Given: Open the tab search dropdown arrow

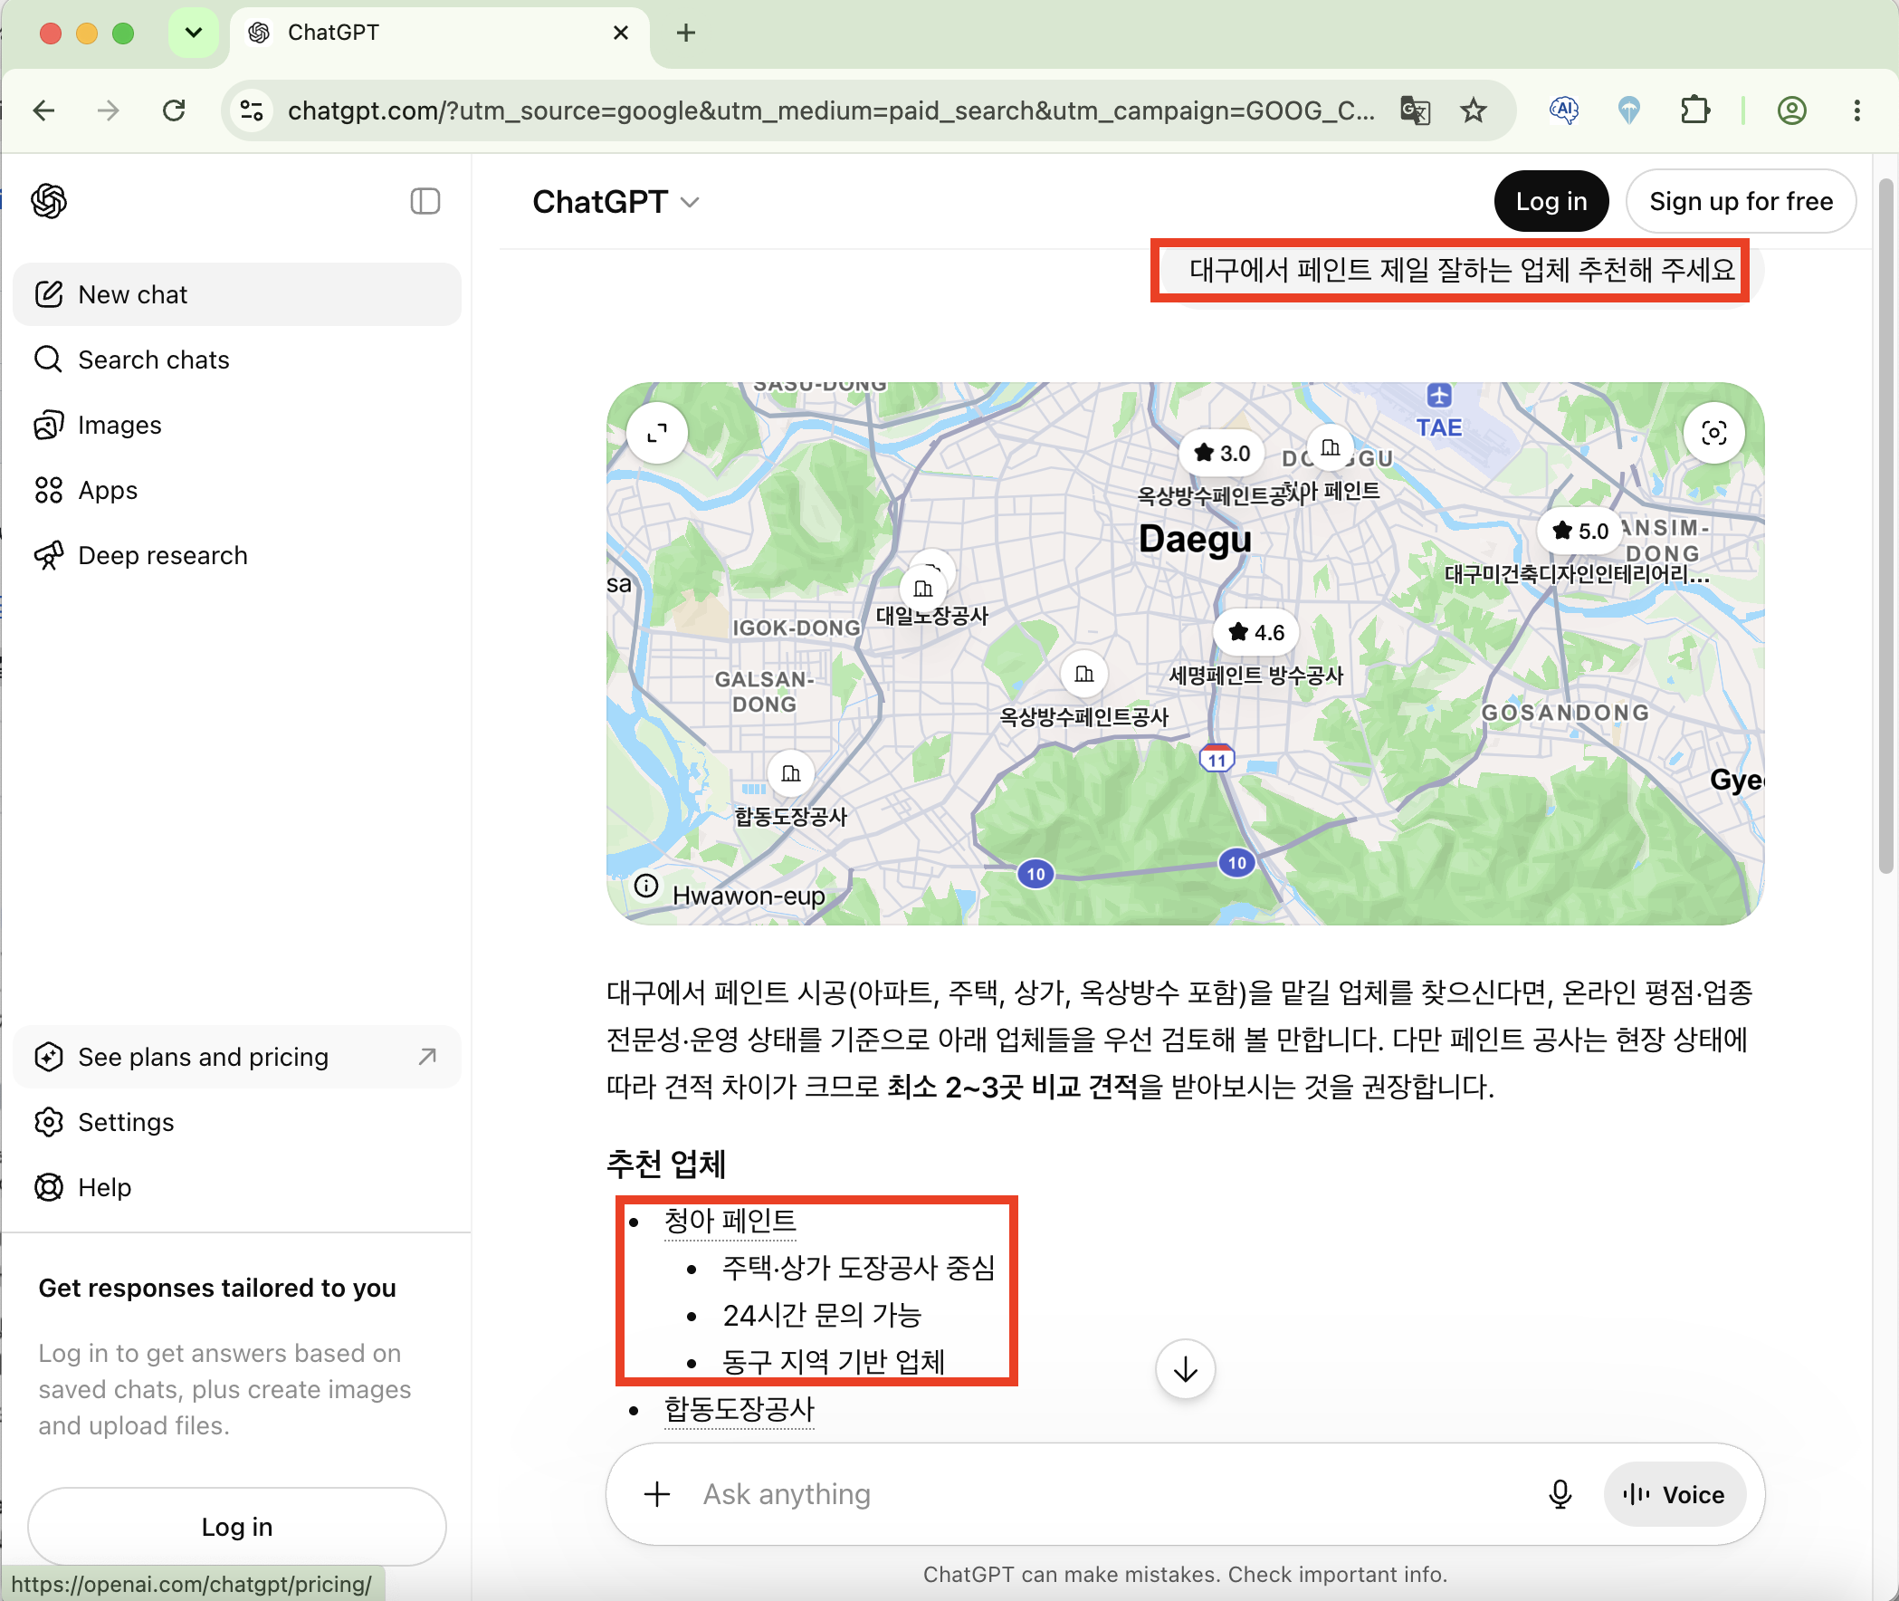Looking at the screenshot, I should point(194,33).
